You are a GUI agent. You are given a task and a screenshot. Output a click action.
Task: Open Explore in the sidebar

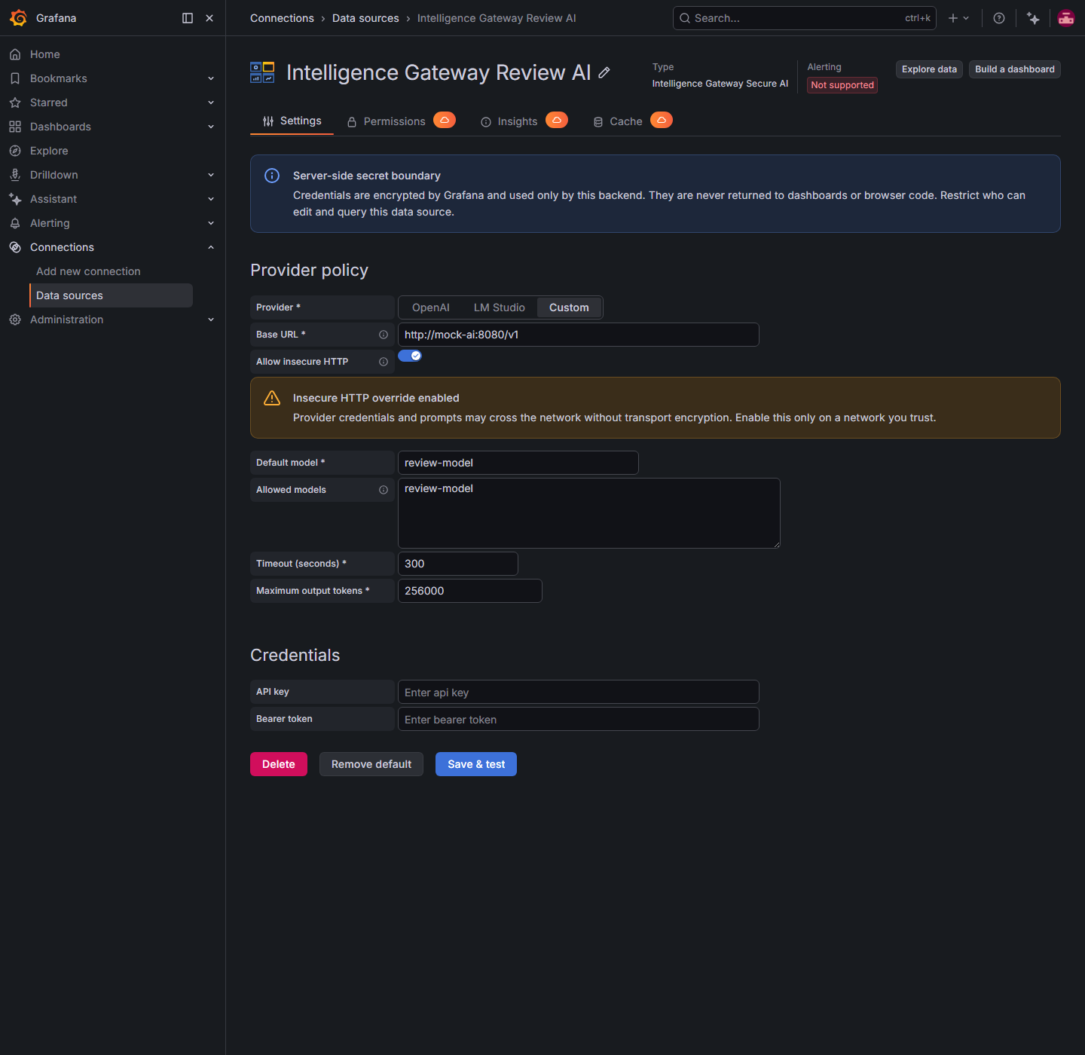coord(49,151)
